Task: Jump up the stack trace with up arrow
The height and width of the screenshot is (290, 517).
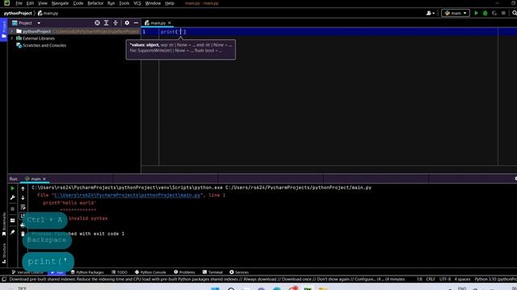Action: (x=23, y=188)
